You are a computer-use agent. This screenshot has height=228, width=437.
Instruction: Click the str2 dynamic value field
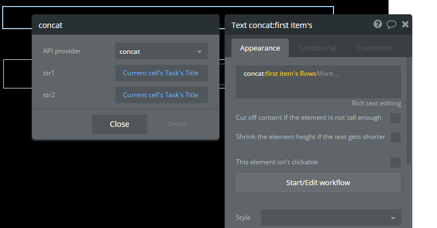point(161,95)
